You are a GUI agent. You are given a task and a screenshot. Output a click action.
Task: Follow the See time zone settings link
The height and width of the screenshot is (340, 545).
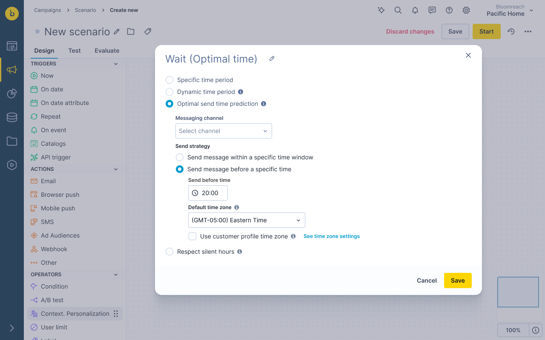[x=331, y=236]
